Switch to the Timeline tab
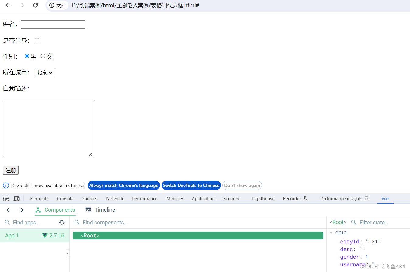 pyautogui.click(x=100, y=210)
